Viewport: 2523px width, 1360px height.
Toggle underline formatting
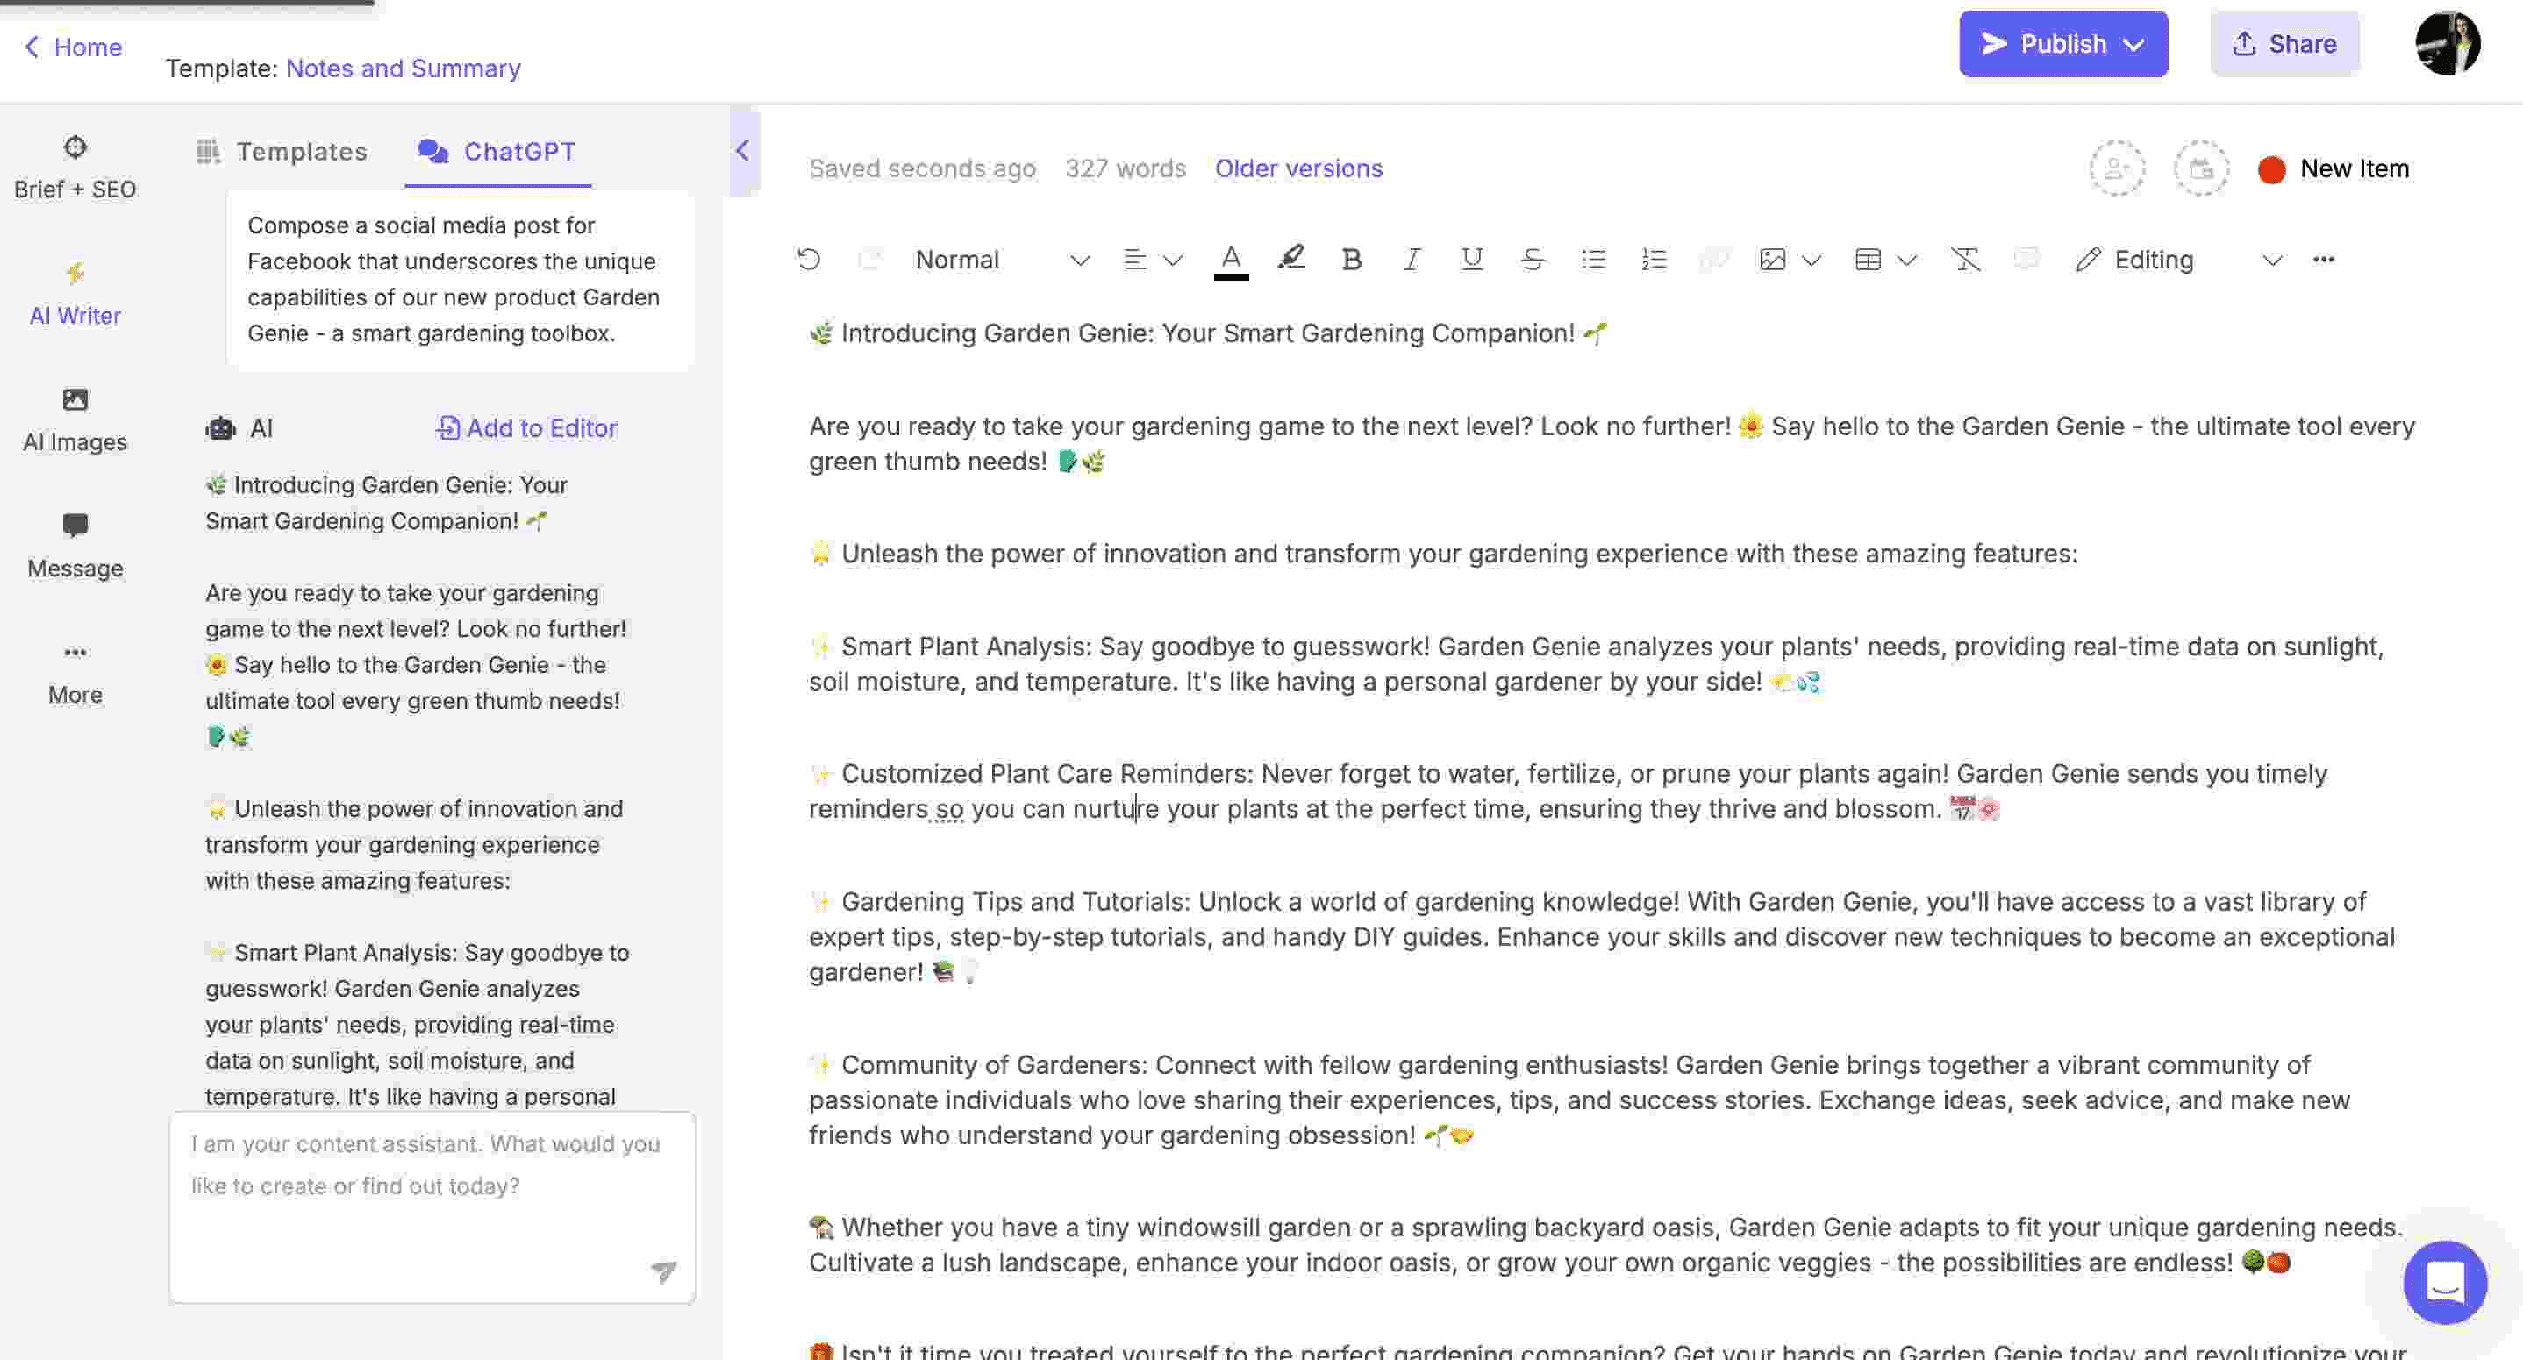[x=1471, y=260]
